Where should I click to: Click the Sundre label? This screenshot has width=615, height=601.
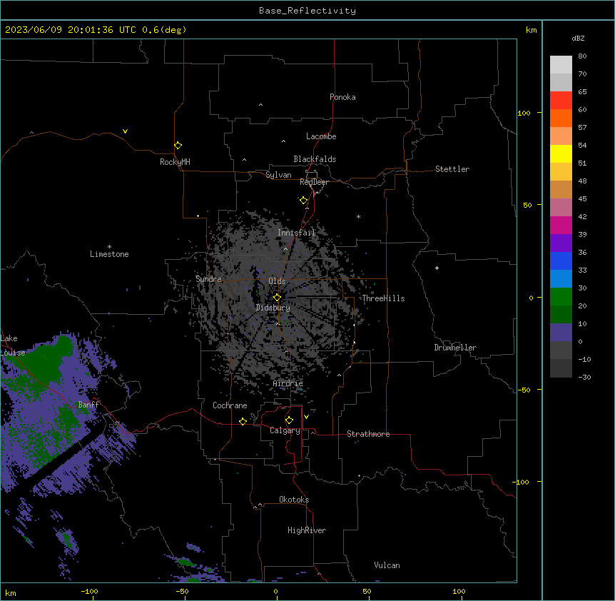(x=208, y=279)
